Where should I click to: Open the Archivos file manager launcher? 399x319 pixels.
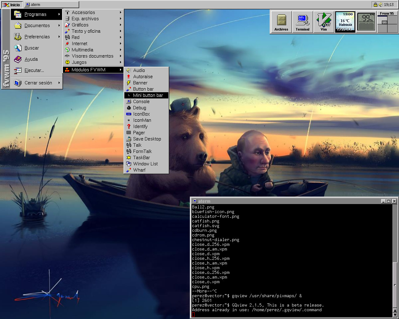[x=281, y=22]
